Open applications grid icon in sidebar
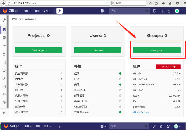Viewport: 186px width, 130px height. pyautogui.click(x=4, y=62)
